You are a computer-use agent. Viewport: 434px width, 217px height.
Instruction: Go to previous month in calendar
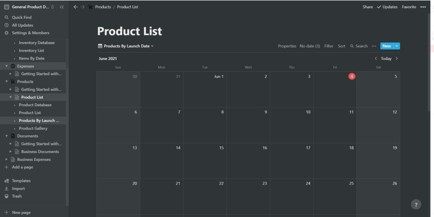(376, 59)
